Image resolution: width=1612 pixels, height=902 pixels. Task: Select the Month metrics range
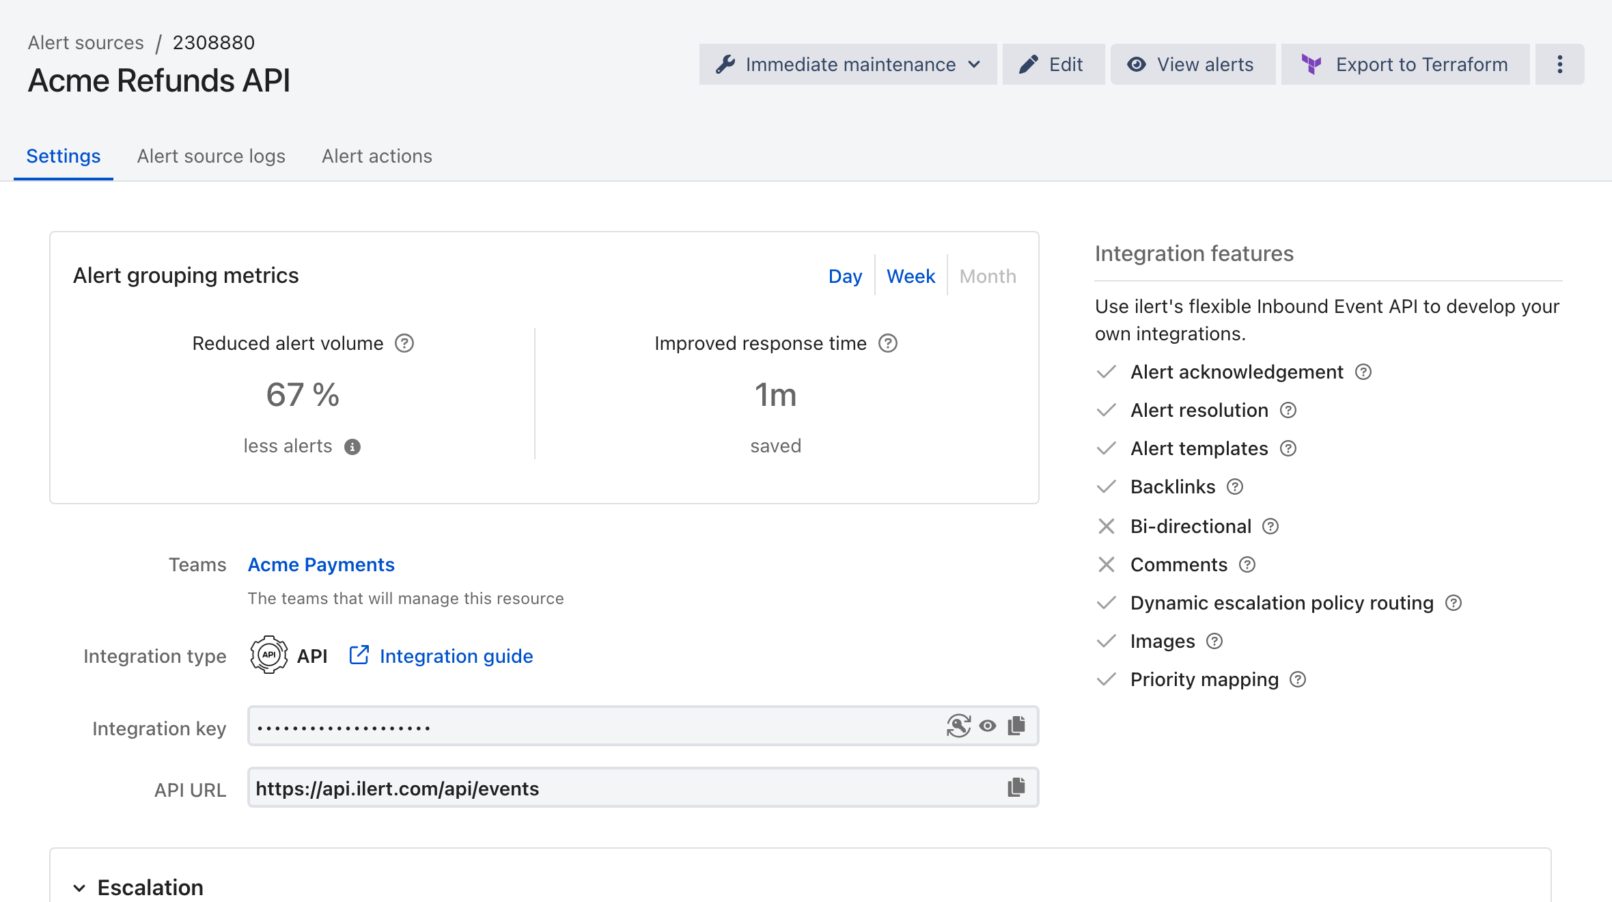pyautogui.click(x=988, y=276)
